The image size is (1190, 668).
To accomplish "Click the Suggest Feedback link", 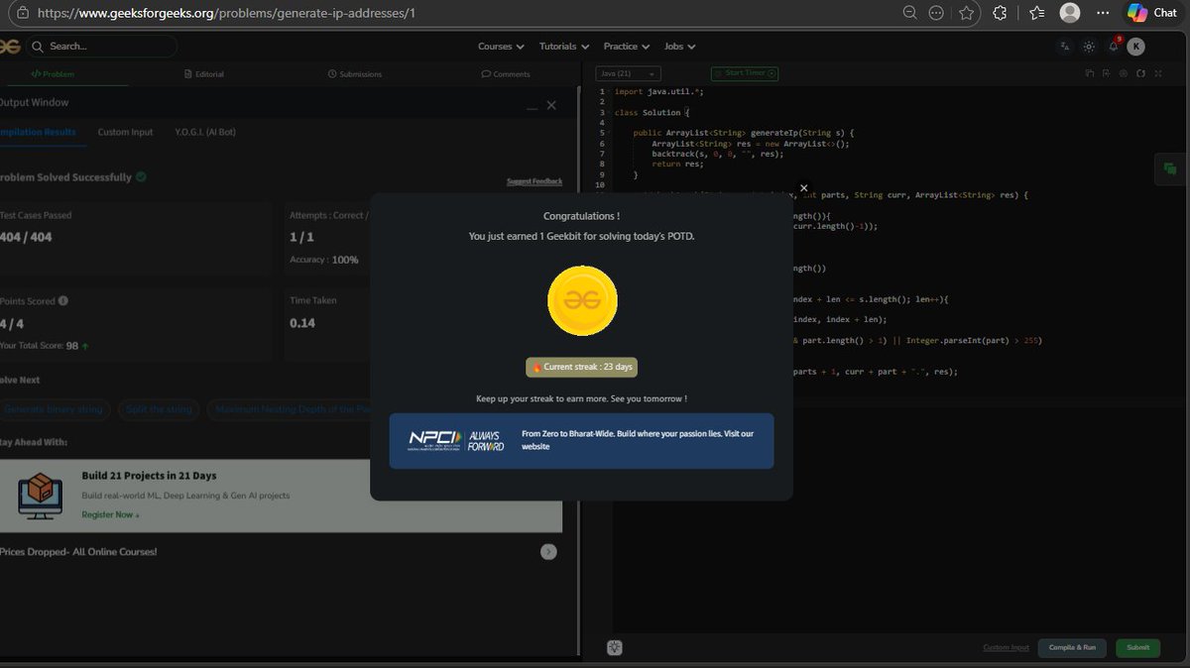I will (535, 181).
